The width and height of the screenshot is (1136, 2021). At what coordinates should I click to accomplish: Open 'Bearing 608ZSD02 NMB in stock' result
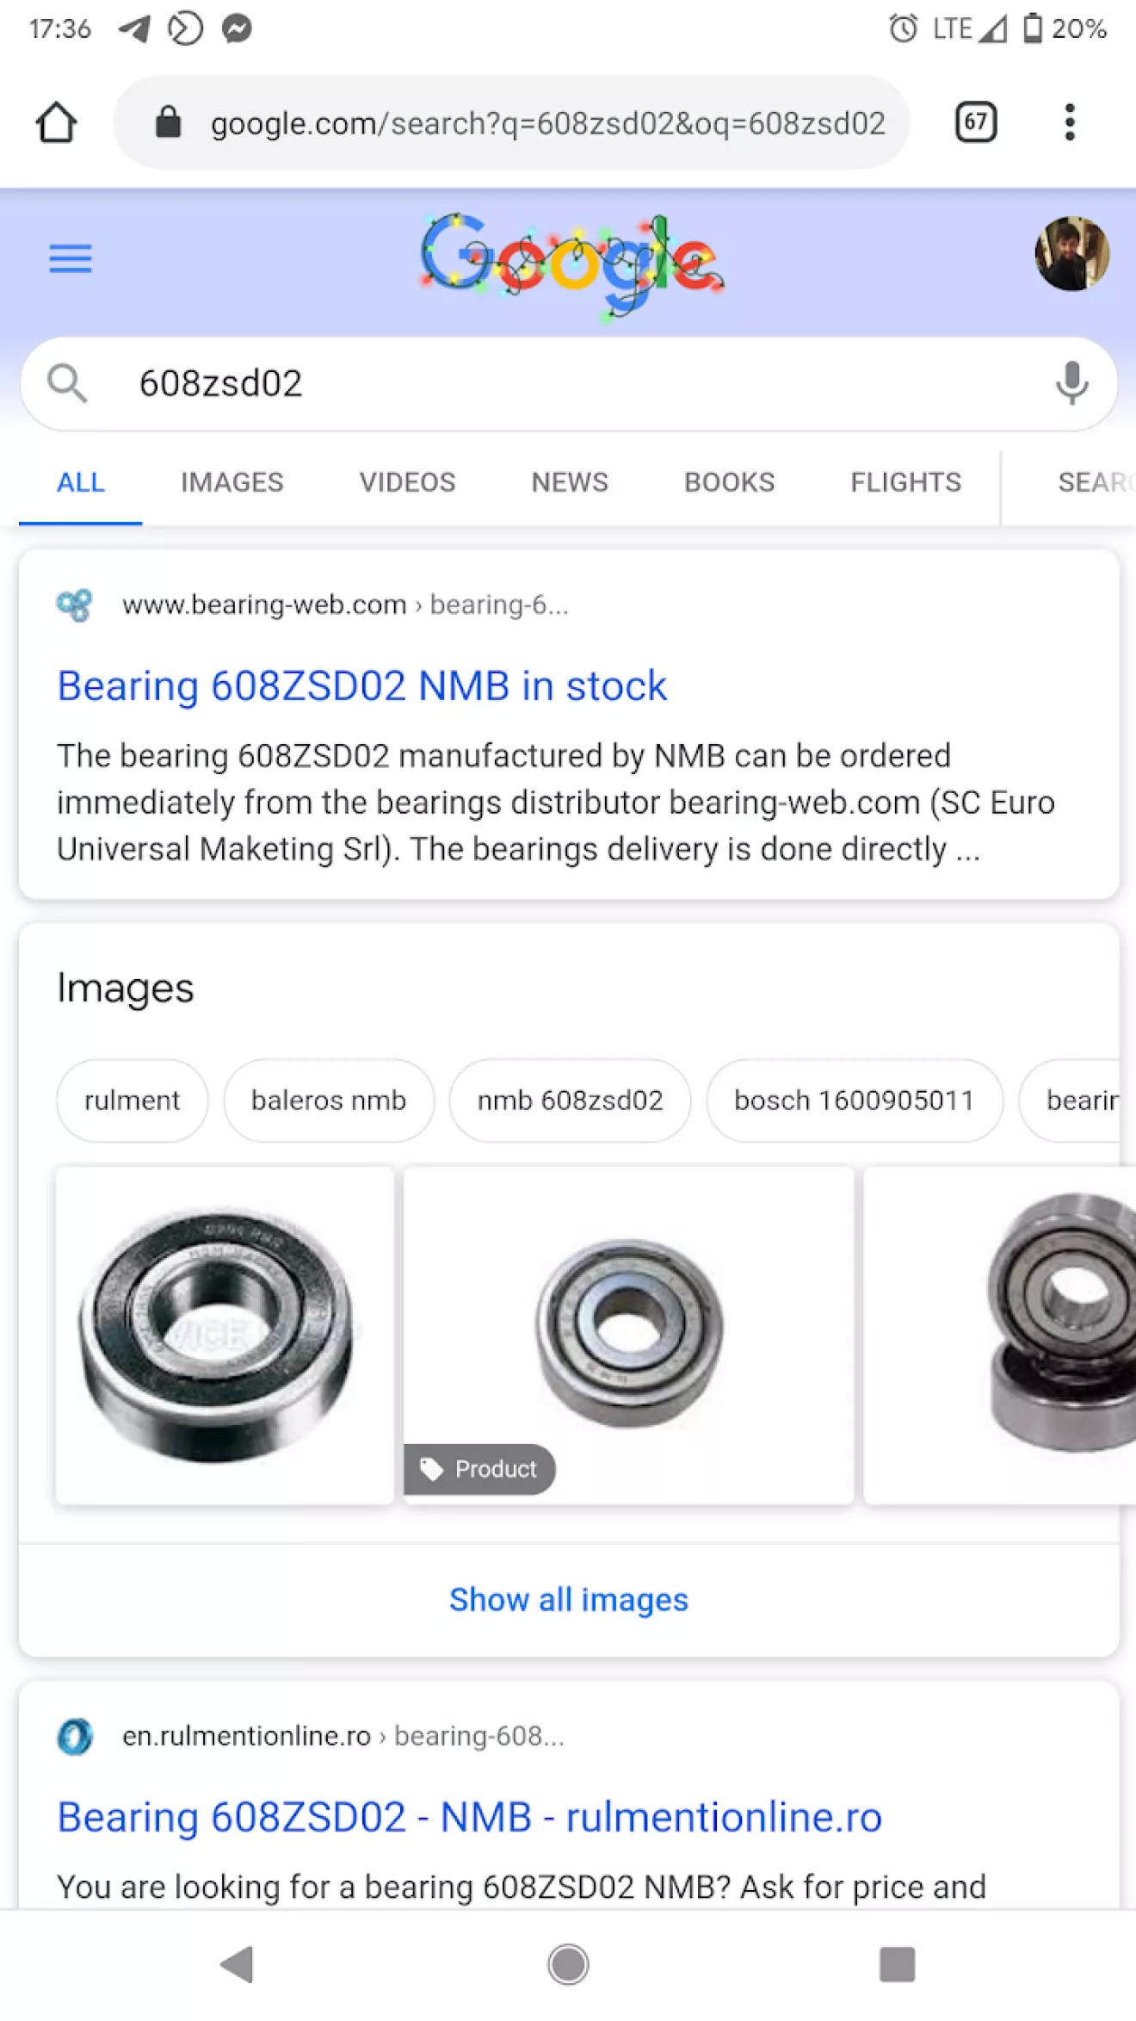[361, 686]
